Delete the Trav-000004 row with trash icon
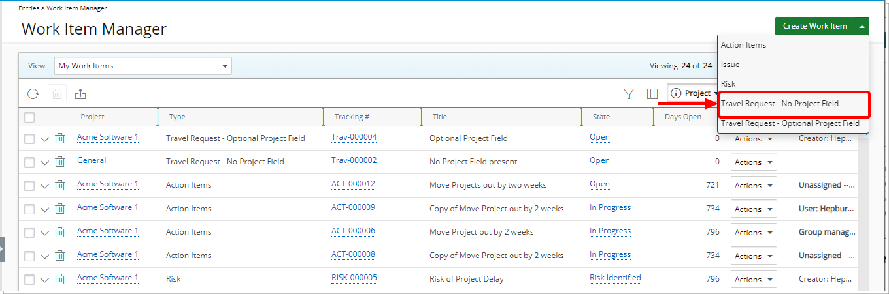889x294 pixels. coord(59,138)
